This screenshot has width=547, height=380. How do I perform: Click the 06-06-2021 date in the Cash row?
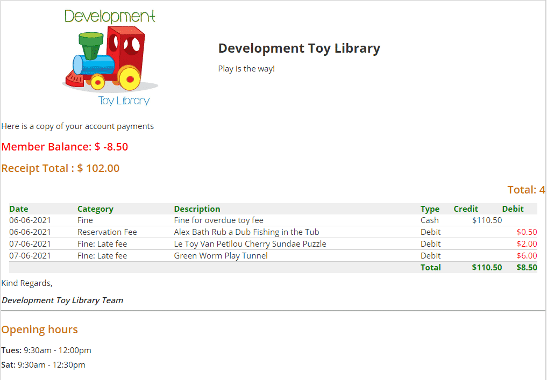tap(30, 220)
